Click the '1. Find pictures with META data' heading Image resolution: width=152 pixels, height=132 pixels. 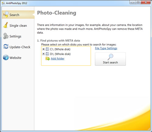coord(58,41)
